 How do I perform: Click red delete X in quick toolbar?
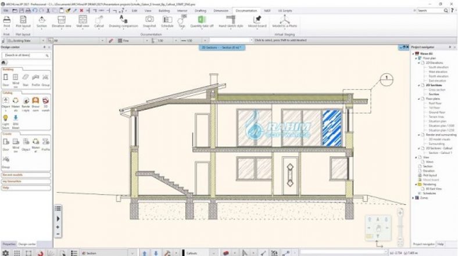tap(81, 10)
